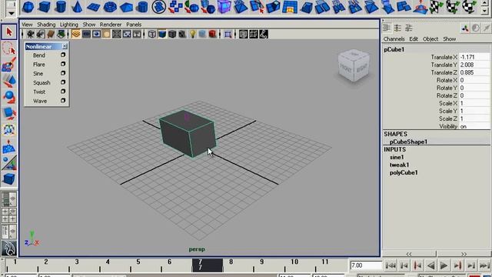The height and width of the screenshot is (277, 492).
Task: Click the polygon torus shelf icon
Action: click(x=110, y=7)
